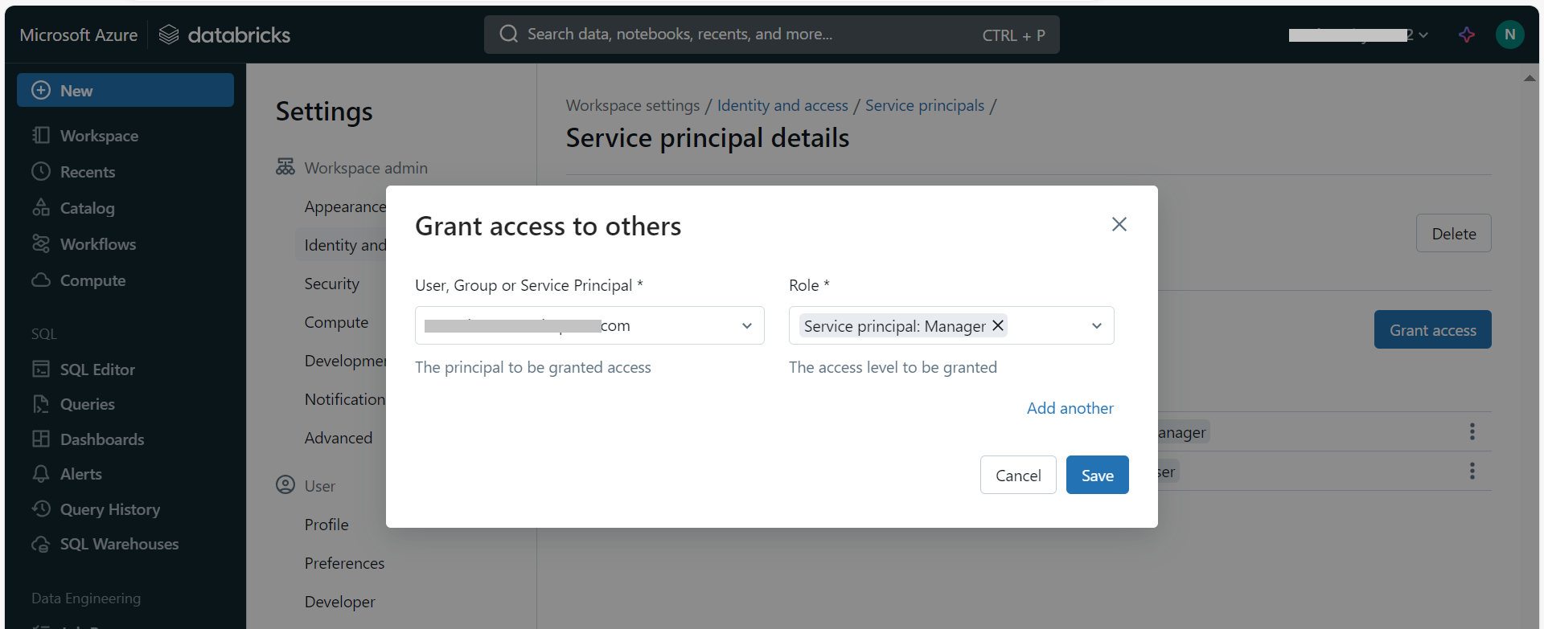1544x629 pixels.
Task: Select Query History in sidebar
Action: [109, 509]
